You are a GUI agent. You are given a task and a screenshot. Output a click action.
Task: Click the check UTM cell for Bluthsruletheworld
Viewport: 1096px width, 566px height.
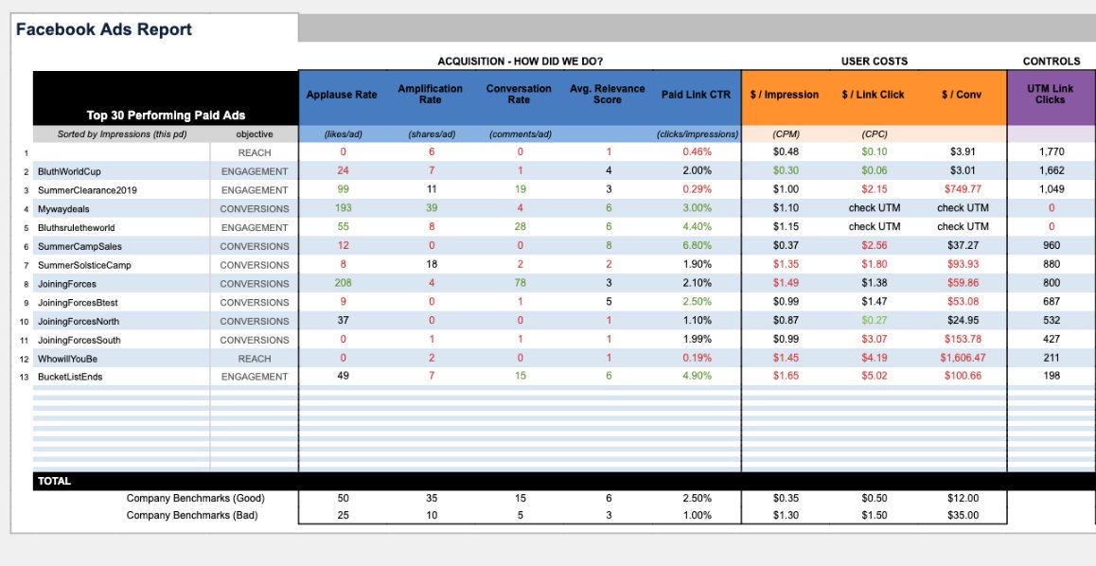pos(874,226)
